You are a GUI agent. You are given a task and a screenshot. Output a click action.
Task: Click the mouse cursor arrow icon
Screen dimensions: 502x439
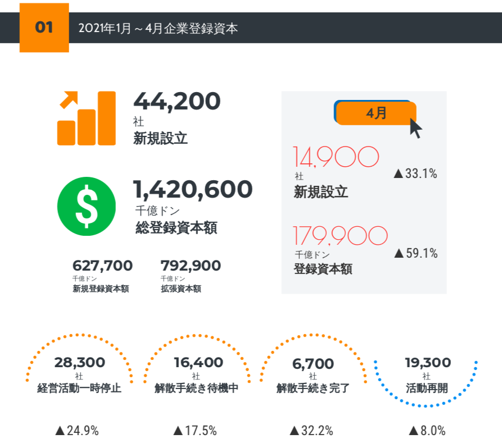pos(415,128)
